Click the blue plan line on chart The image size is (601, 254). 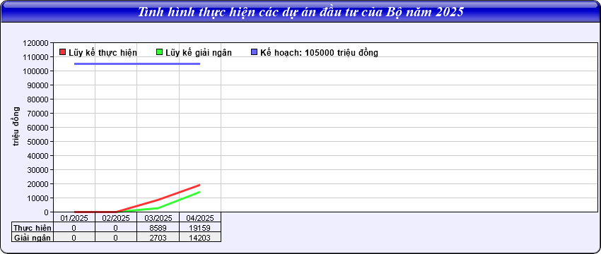pyautogui.click(x=137, y=64)
